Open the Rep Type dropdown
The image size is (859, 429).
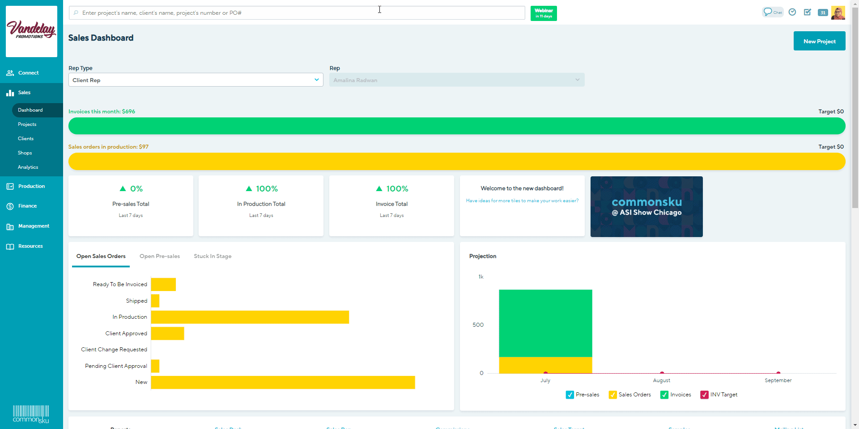[x=196, y=80]
